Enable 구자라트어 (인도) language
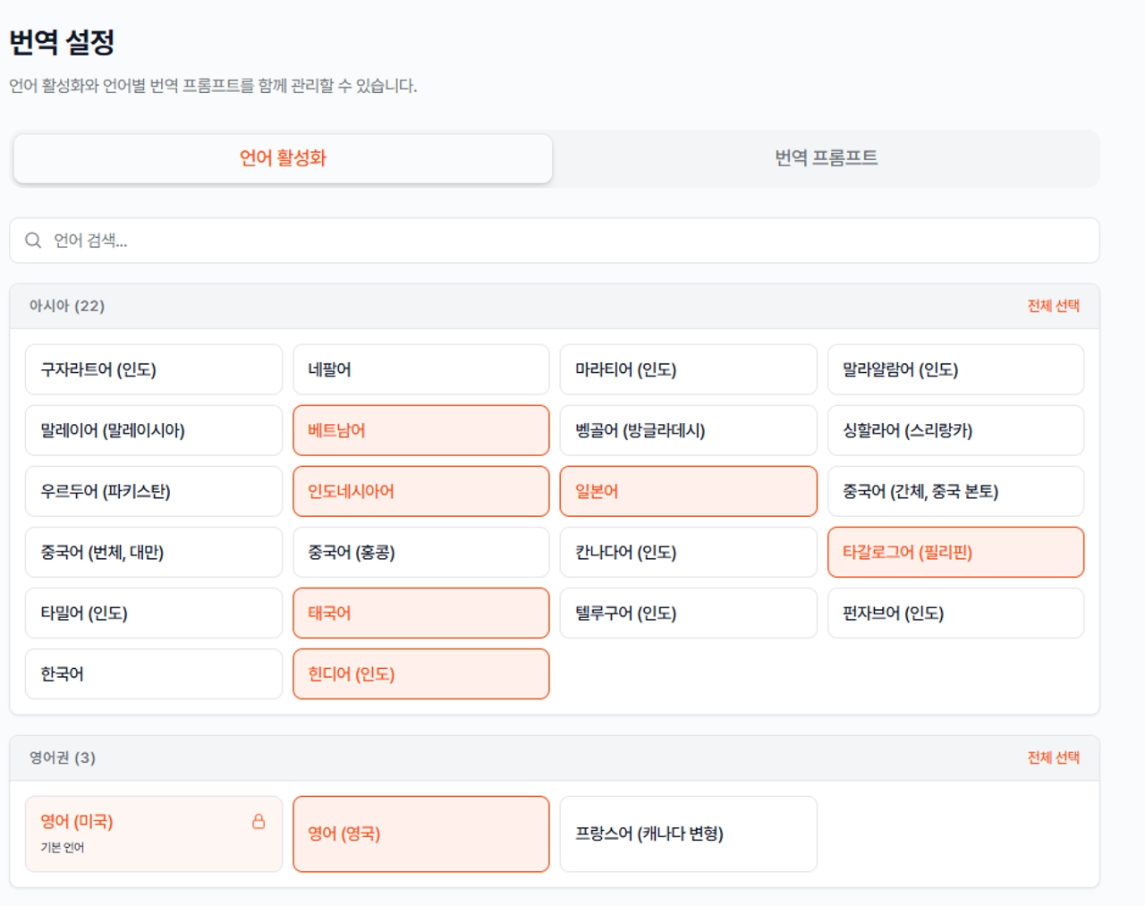 coord(153,369)
